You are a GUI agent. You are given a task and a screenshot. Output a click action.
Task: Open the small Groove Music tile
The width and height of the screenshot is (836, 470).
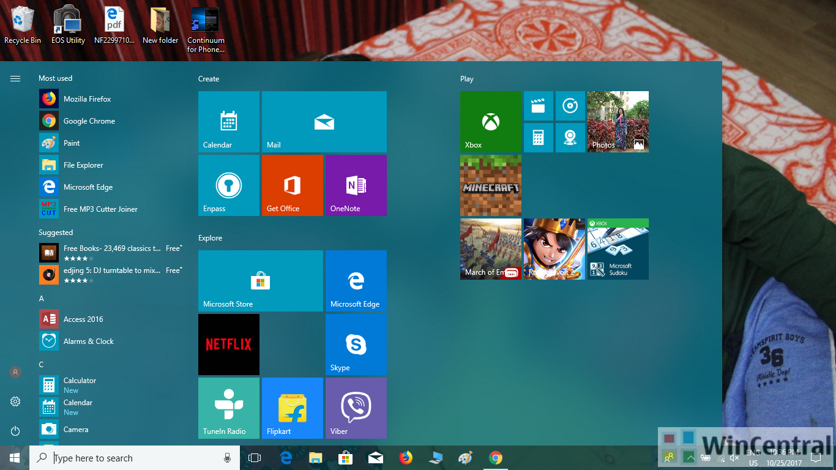point(570,106)
